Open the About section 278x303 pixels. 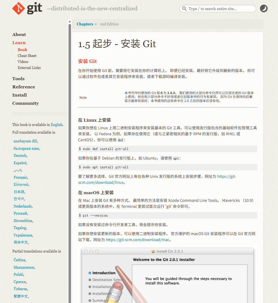(19, 34)
